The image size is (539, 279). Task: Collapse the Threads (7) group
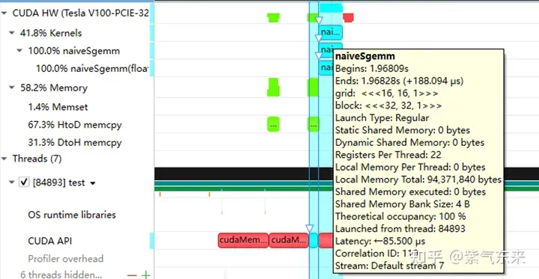click(4, 159)
